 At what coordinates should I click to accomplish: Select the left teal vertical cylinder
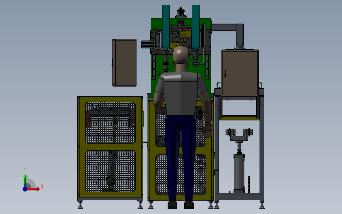click(166, 26)
